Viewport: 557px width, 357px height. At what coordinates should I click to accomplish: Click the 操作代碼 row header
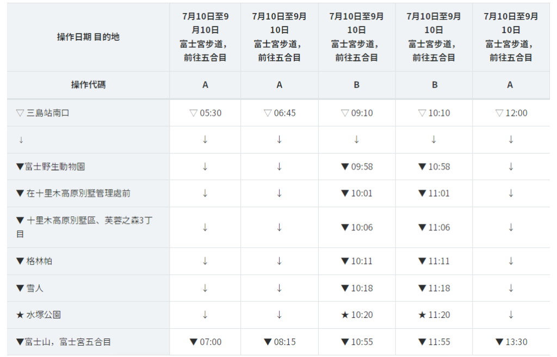click(x=89, y=85)
